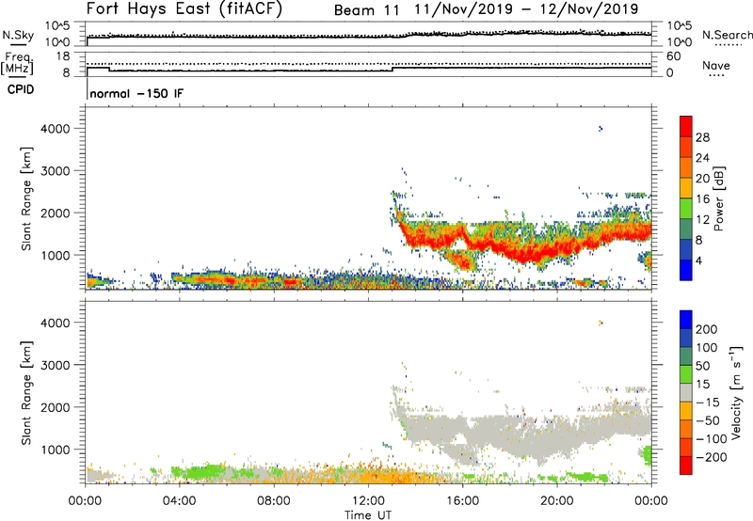Click the gray band of velocity color bar

[x=686, y=393]
